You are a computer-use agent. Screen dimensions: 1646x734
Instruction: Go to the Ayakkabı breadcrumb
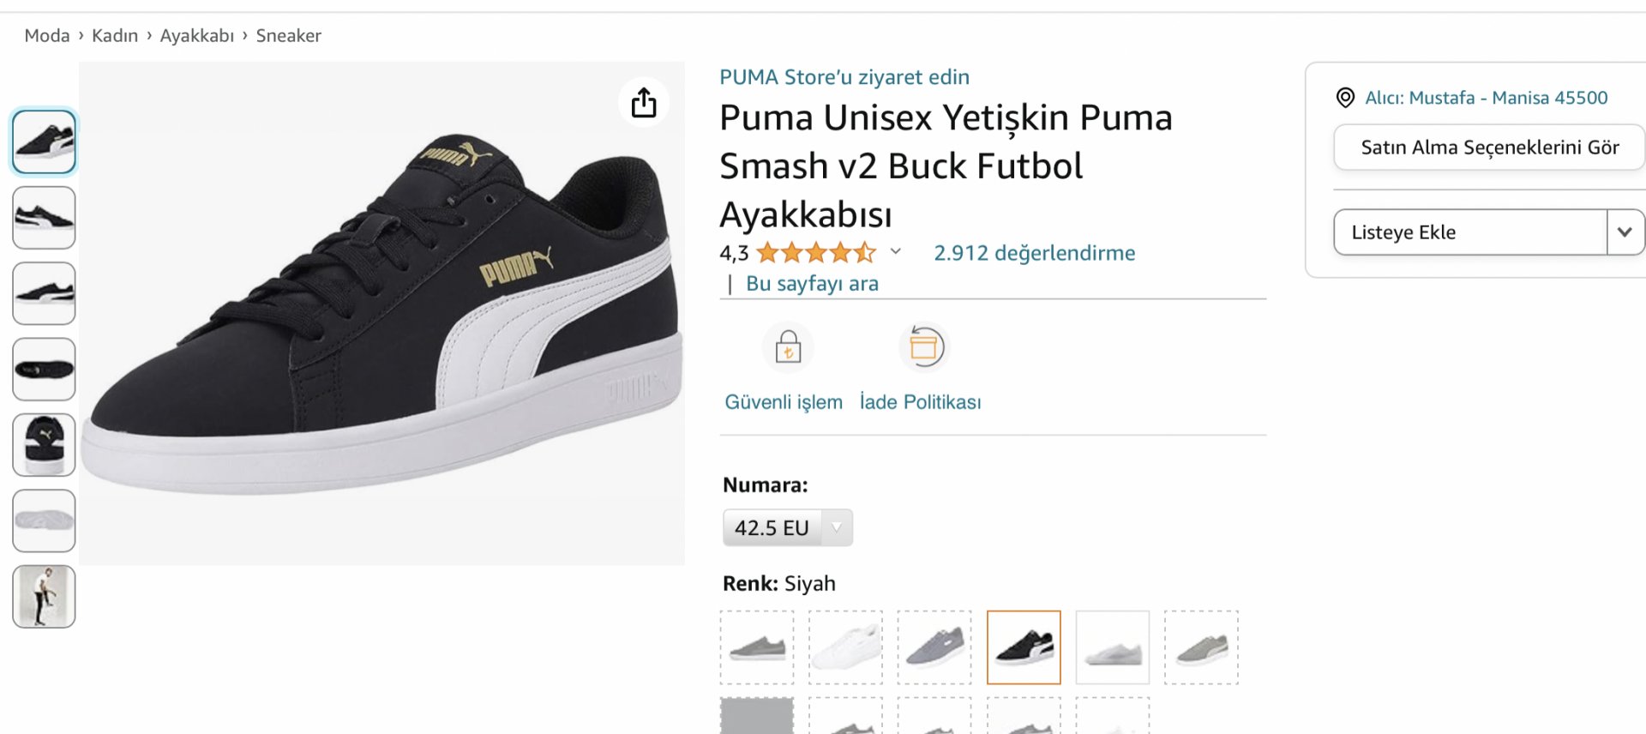196,36
